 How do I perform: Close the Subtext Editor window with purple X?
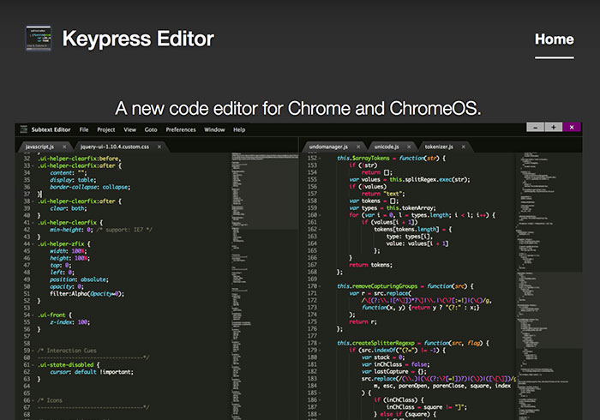tap(572, 127)
